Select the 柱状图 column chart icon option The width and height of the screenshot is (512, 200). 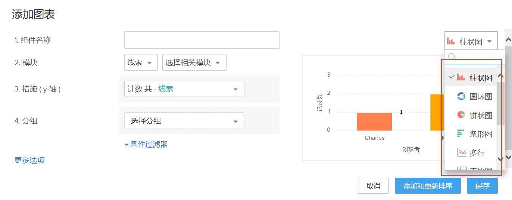click(x=461, y=78)
